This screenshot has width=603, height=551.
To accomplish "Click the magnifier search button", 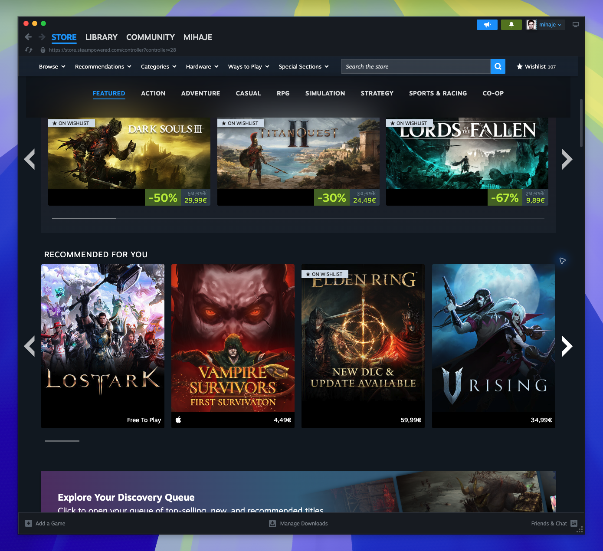I will pyautogui.click(x=498, y=66).
